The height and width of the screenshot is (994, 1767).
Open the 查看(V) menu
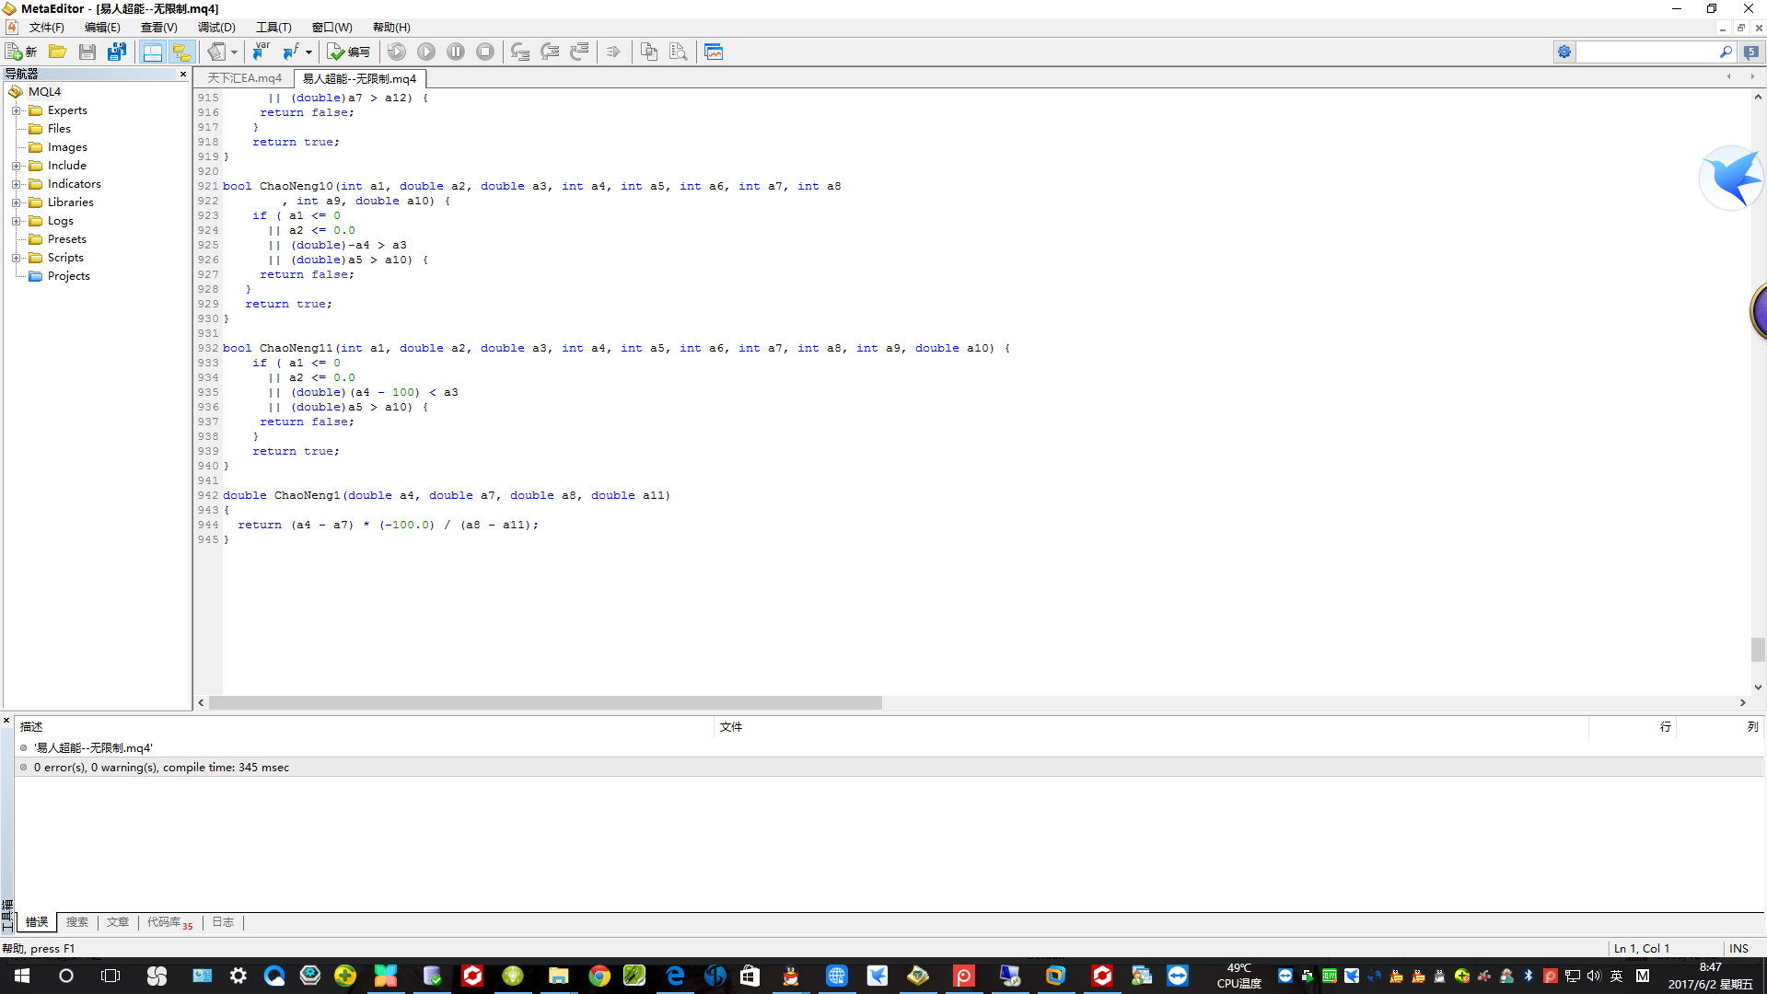pyautogui.click(x=158, y=28)
